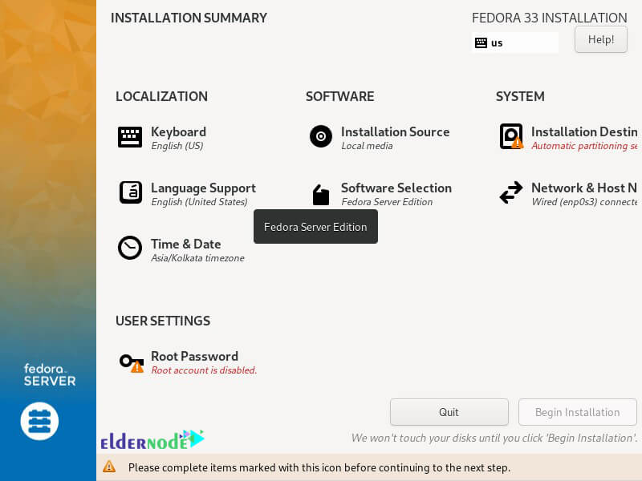The width and height of the screenshot is (642, 481).
Task: Click the 'Root account is disabled.' text
Action: 204,370
